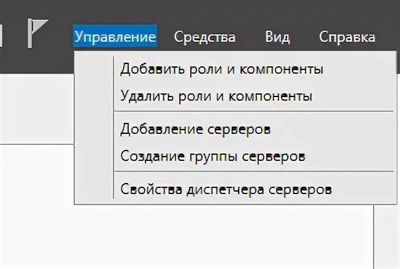Select Создание группы серверов
The width and height of the screenshot is (400, 269).
(212, 157)
